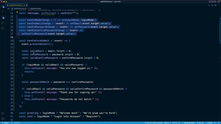Open the Manage gear icon

[3, 119]
